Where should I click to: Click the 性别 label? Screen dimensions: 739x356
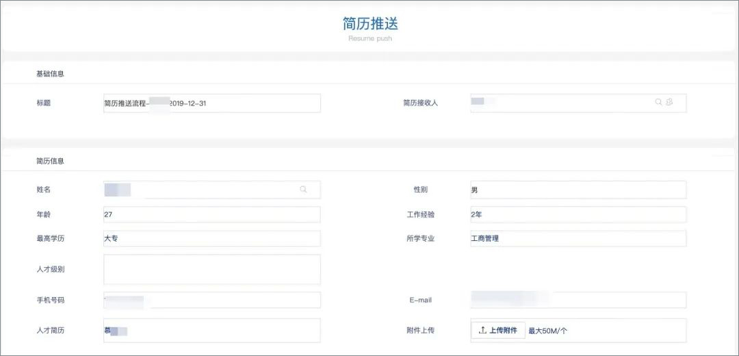click(421, 190)
